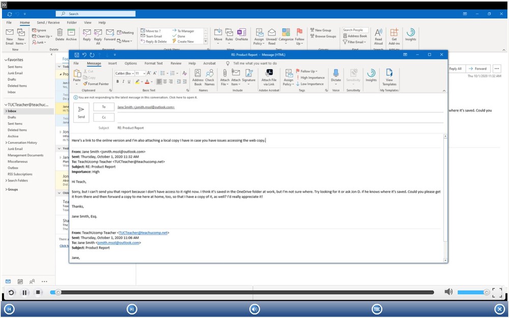Click Send to deliver the reply
The width and height of the screenshot is (509, 318).
(x=81, y=112)
